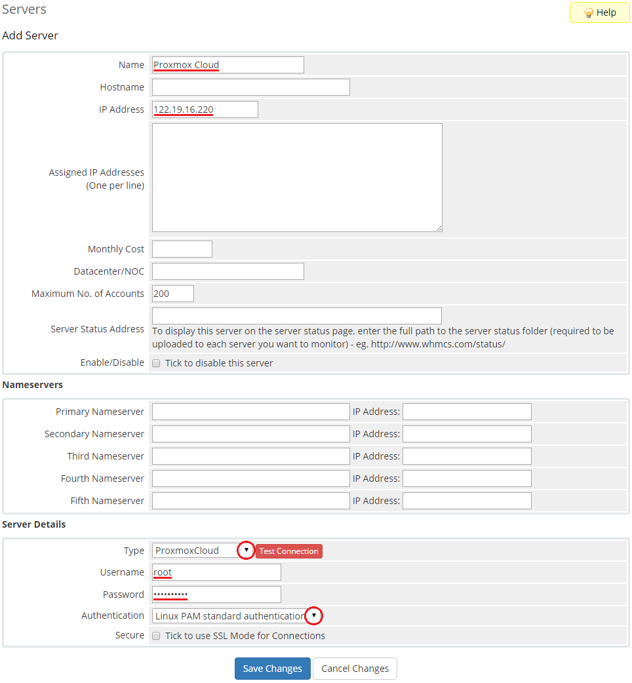Click the 'Tick to use SSL Mode for Connections' label
The image size is (632, 683).
(x=245, y=636)
